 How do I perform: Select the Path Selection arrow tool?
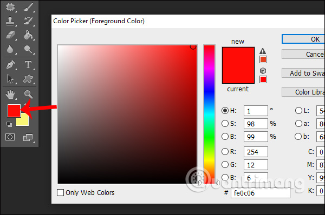point(10,79)
